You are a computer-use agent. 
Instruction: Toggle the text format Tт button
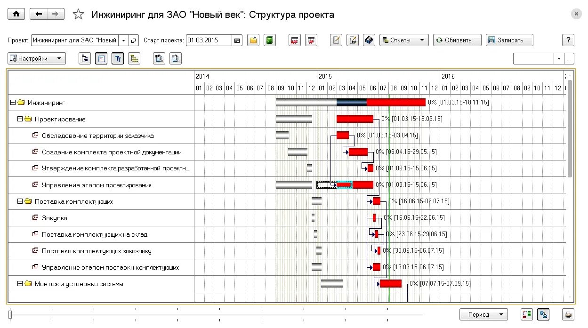coord(118,59)
